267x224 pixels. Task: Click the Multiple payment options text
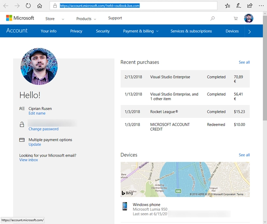50,140
